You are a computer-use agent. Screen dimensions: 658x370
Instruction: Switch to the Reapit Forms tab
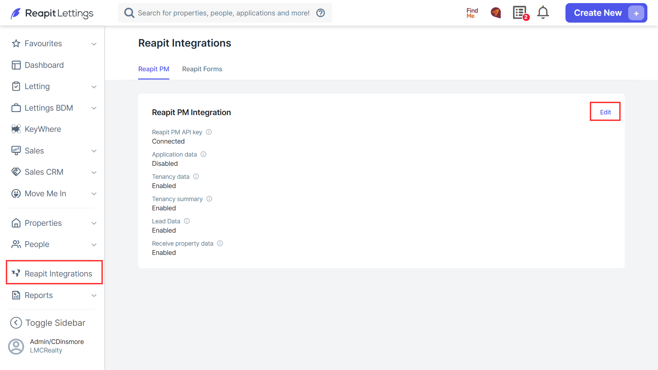click(x=202, y=69)
